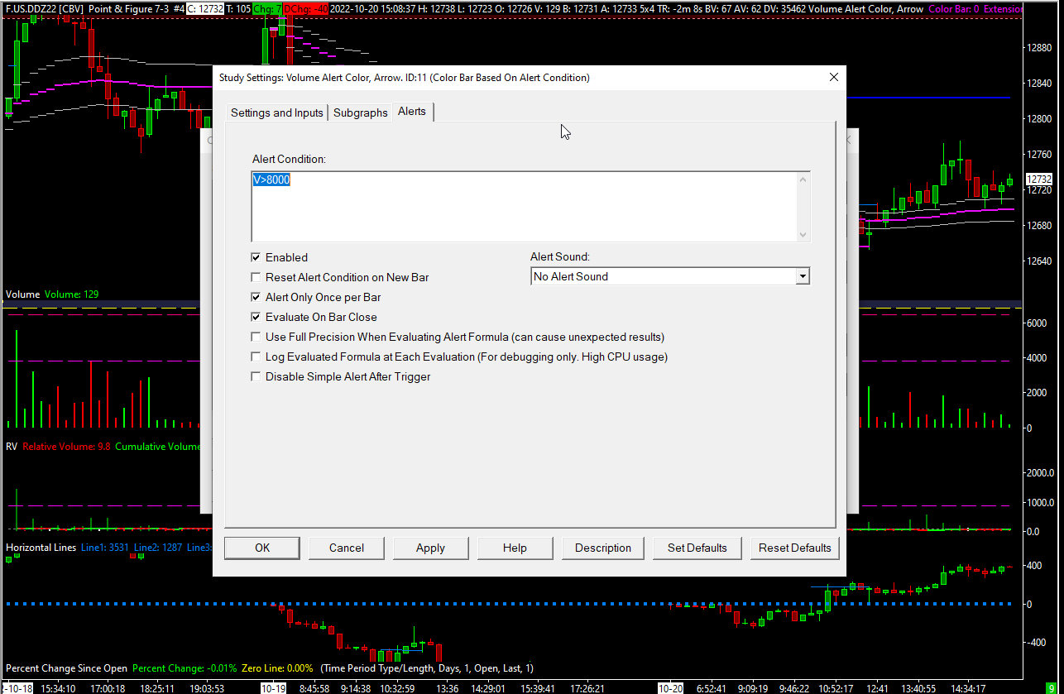Viewport: 1064px width, 694px height.
Task: Click the Reset Defaults button
Action: point(795,548)
